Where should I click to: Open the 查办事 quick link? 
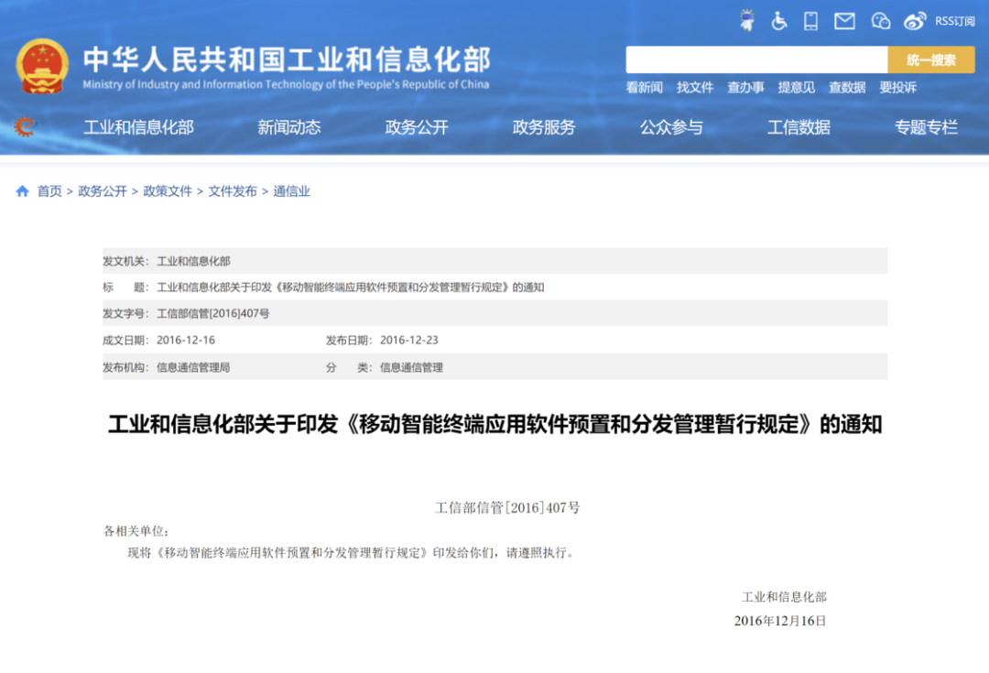[745, 88]
